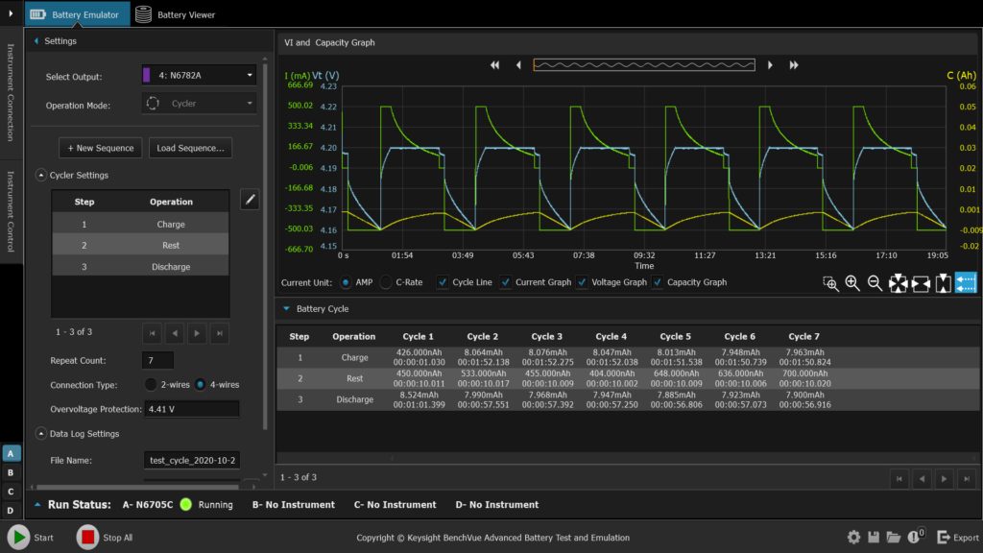Click the pencil edit icon beside the step table

(x=250, y=200)
